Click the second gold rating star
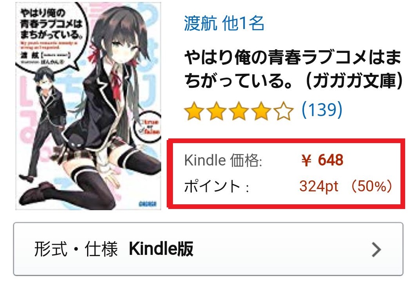Image resolution: width=413 pixels, height=289 pixels. (217, 111)
